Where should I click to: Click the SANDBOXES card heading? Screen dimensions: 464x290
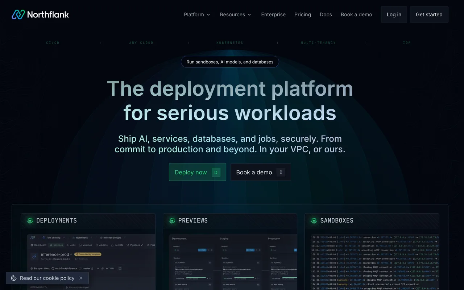point(337,220)
